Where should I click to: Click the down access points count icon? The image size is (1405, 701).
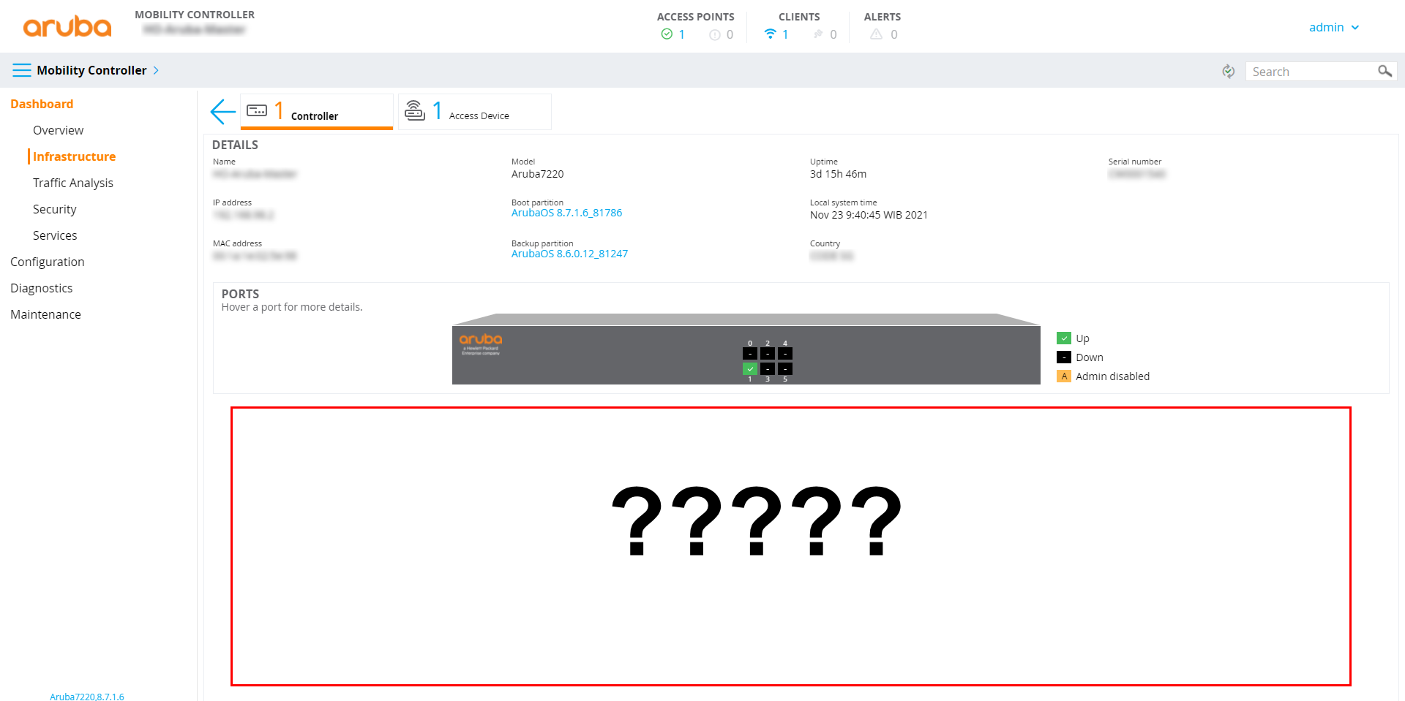[x=715, y=34]
